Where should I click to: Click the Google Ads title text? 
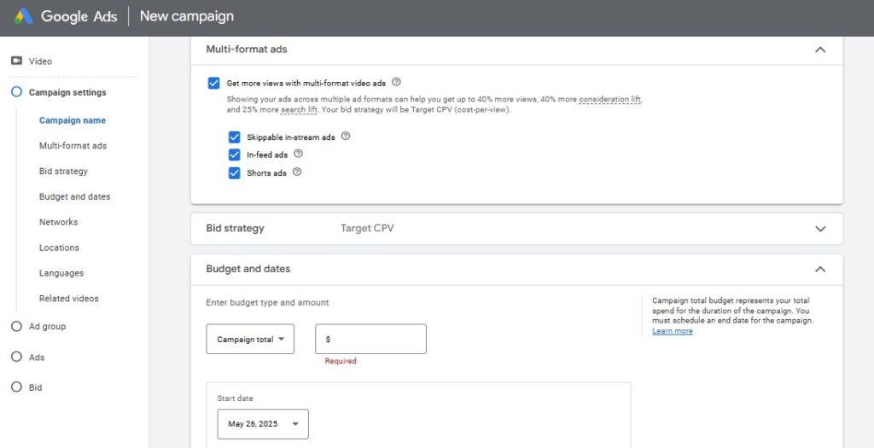[79, 16]
